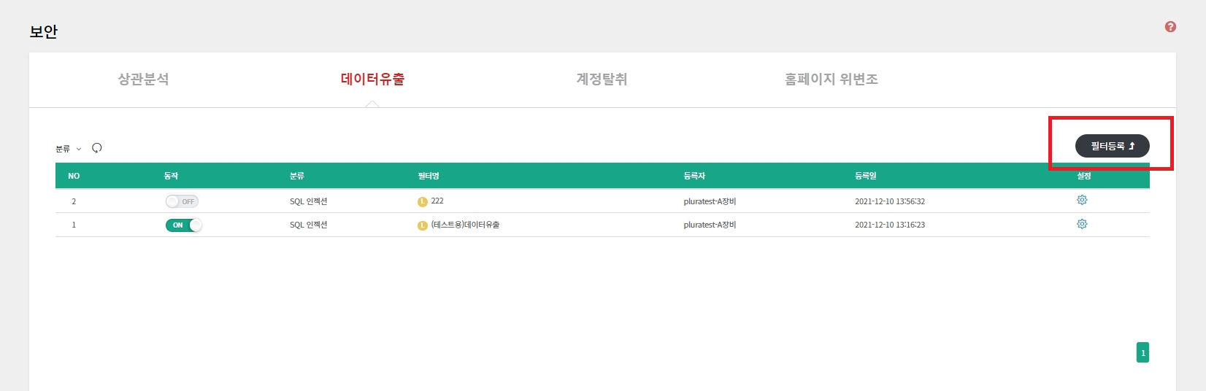The image size is (1206, 391).
Task: Go to the 계정탈취 tab
Action: click(602, 79)
